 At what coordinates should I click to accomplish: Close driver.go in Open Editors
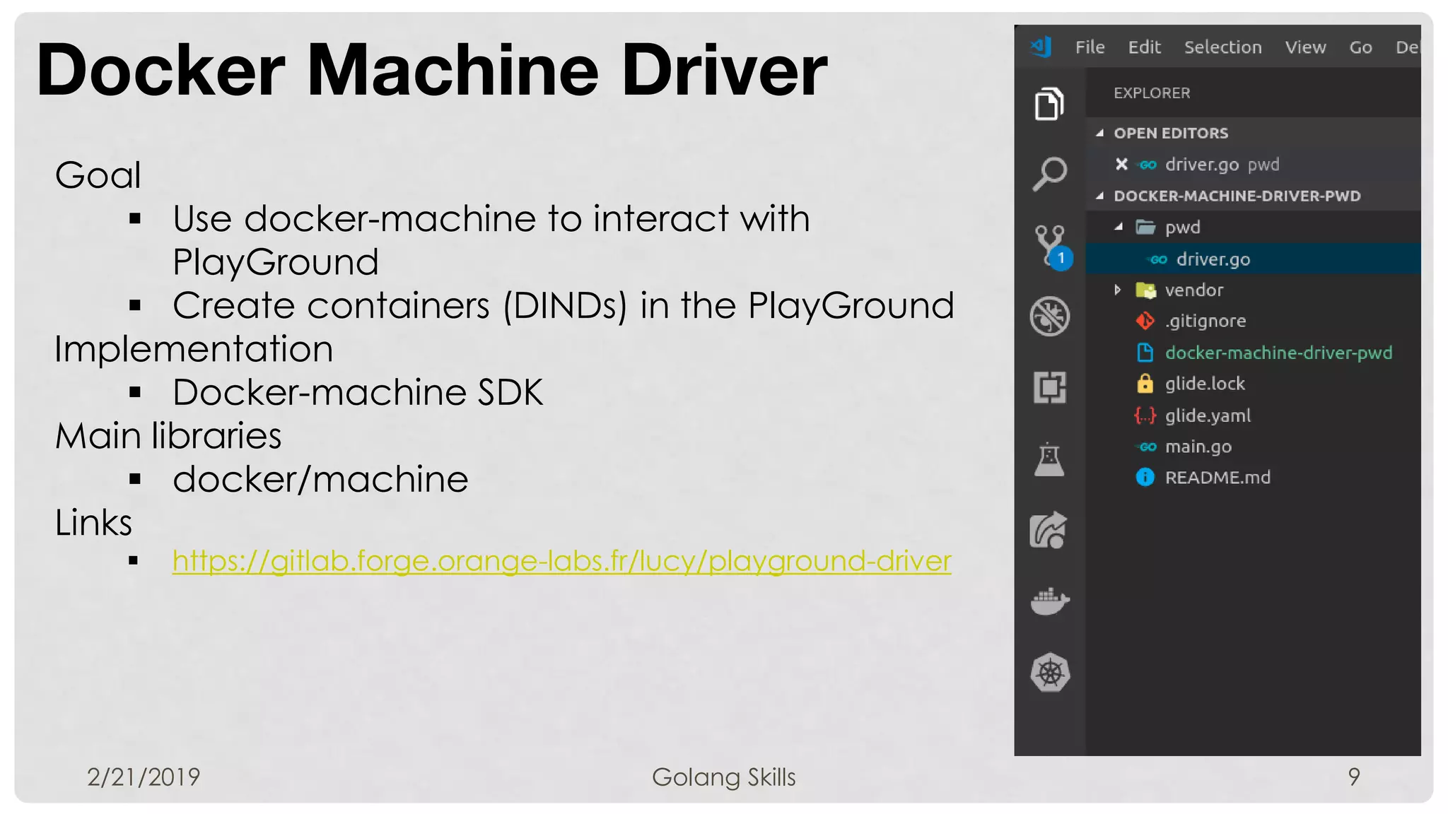[x=1121, y=165]
